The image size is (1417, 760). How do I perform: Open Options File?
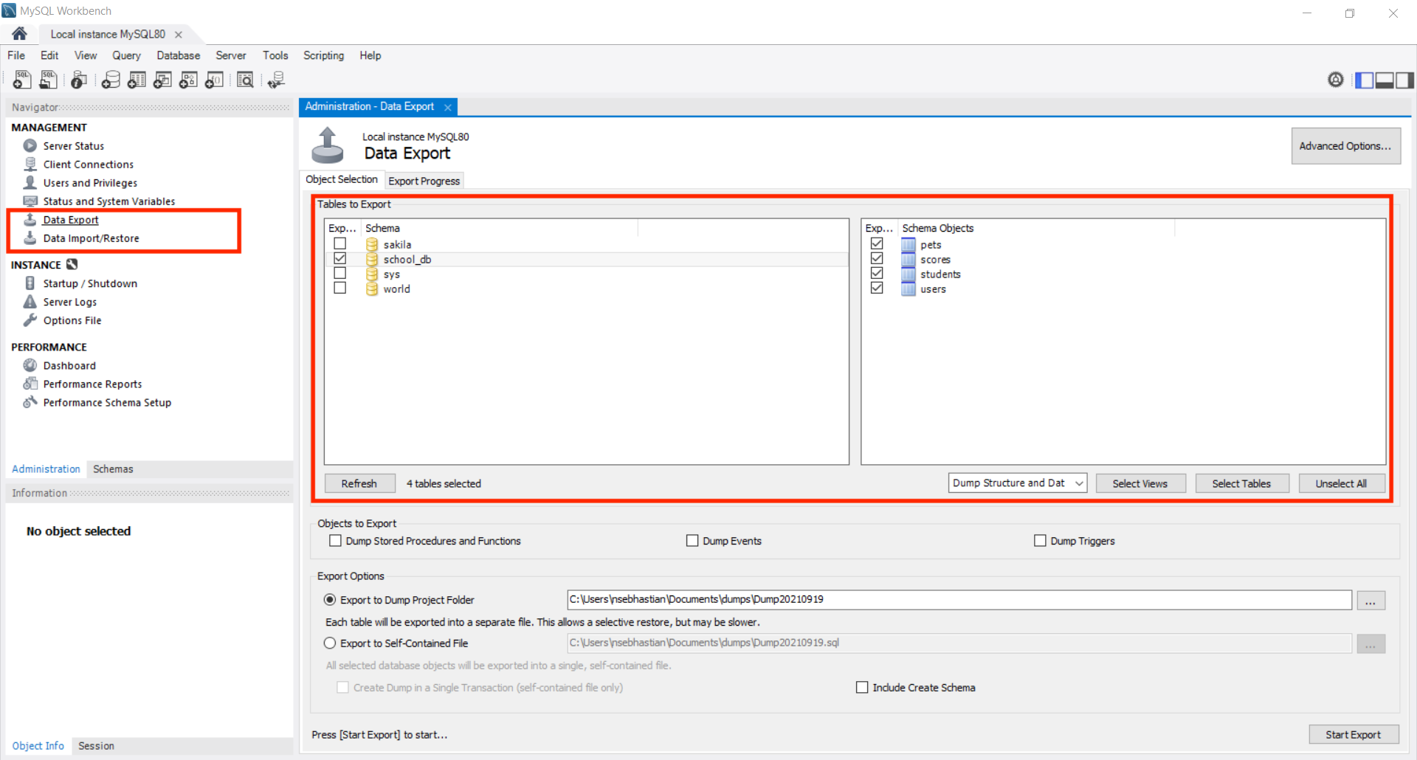tap(72, 320)
